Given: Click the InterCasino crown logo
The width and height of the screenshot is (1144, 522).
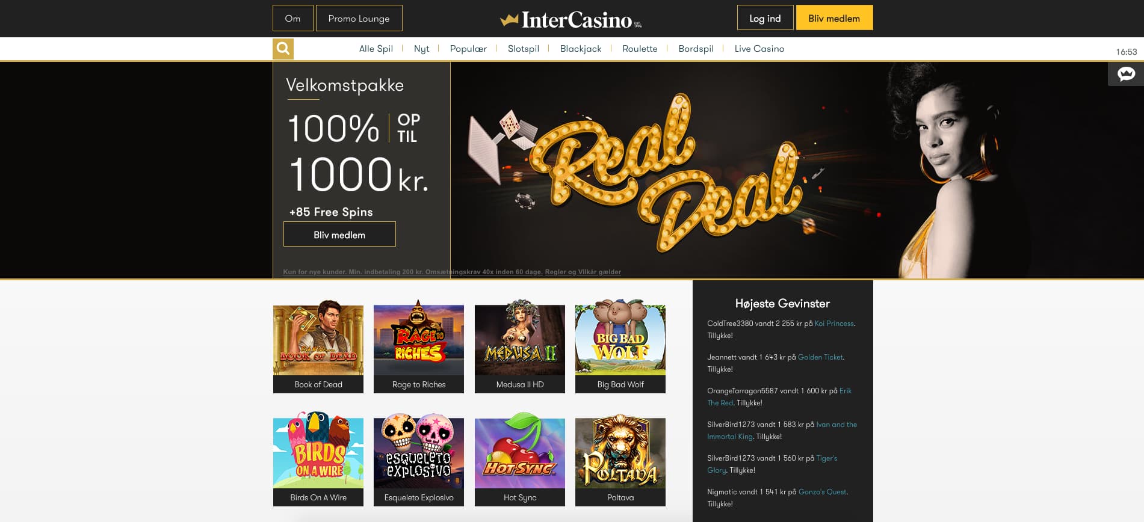Looking at the screenshot, I should [570, 20].
